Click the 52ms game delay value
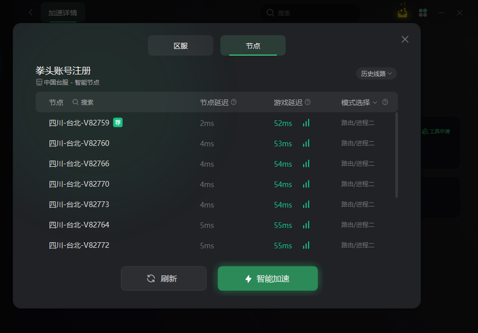 tap(283, 123)
